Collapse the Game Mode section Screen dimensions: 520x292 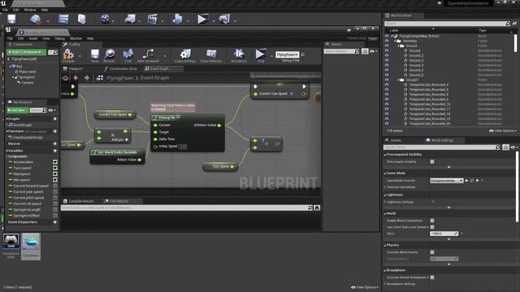point(385,173)
